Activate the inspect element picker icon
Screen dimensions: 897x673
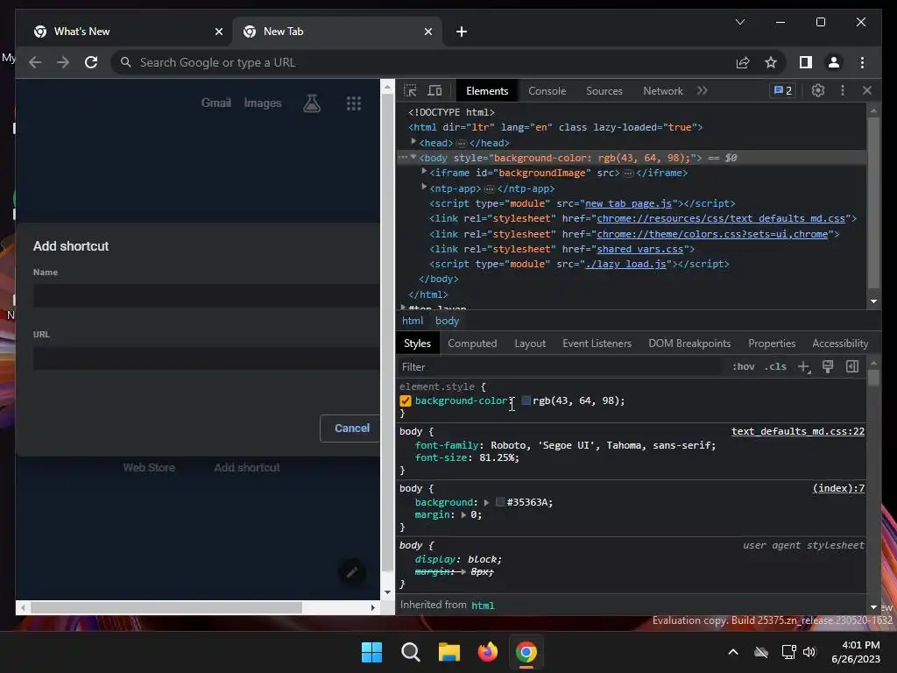(410, 90)
